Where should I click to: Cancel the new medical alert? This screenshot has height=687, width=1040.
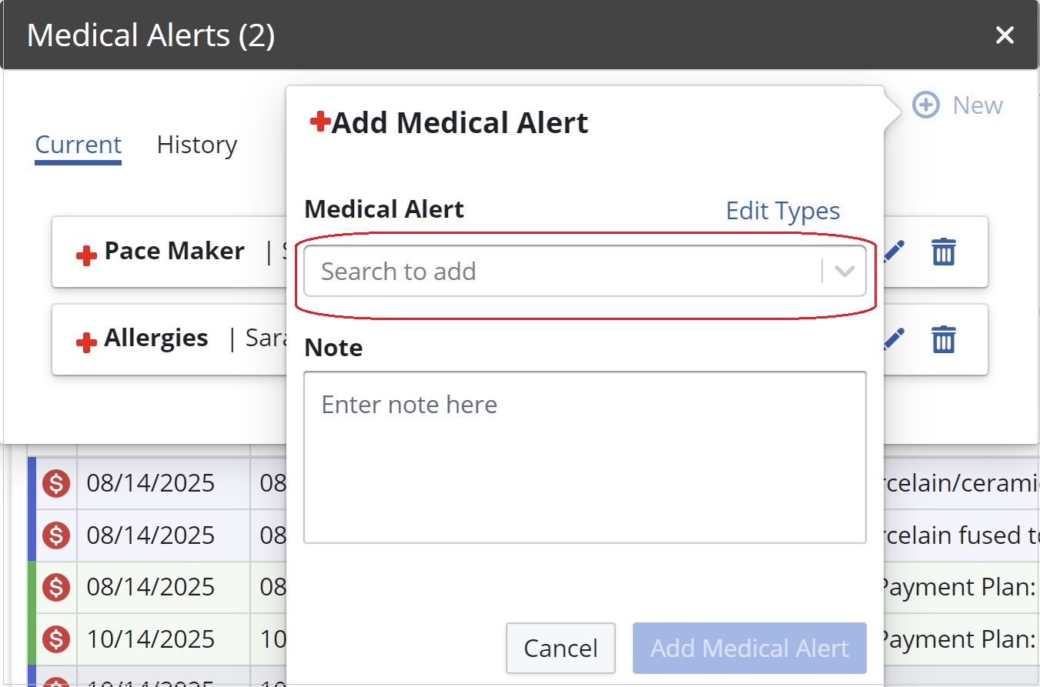pos(560,648)
